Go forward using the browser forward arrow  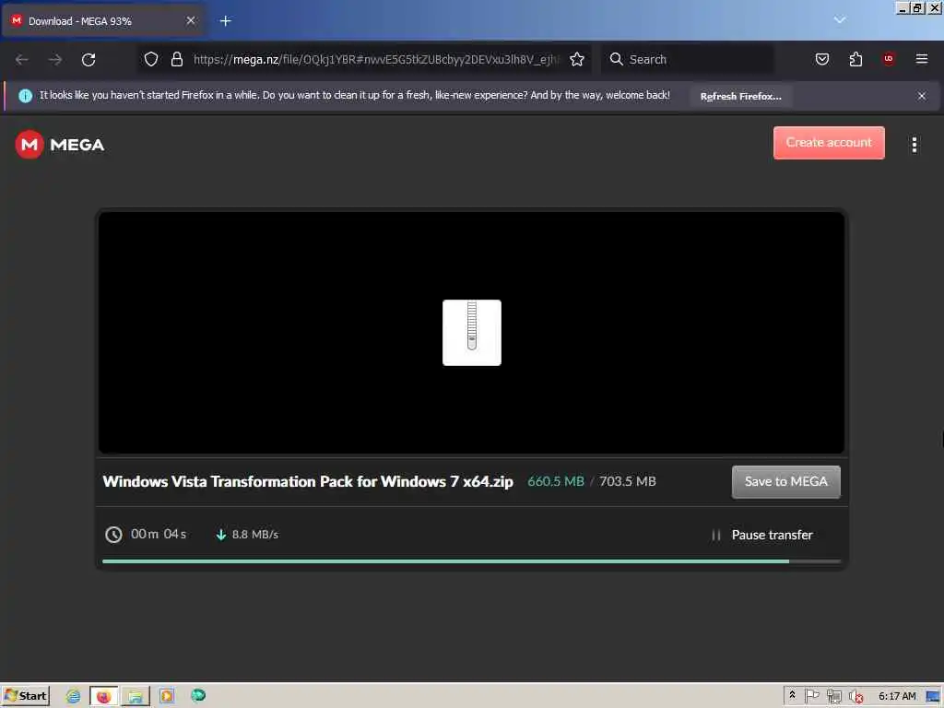[x=55, y=59]
